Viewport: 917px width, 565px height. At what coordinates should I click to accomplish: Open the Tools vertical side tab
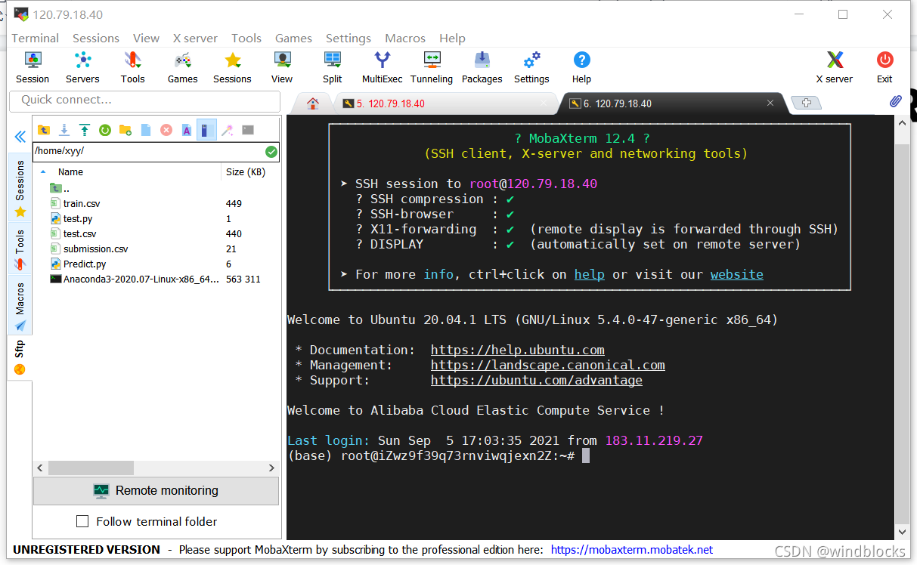click(20, 249)
